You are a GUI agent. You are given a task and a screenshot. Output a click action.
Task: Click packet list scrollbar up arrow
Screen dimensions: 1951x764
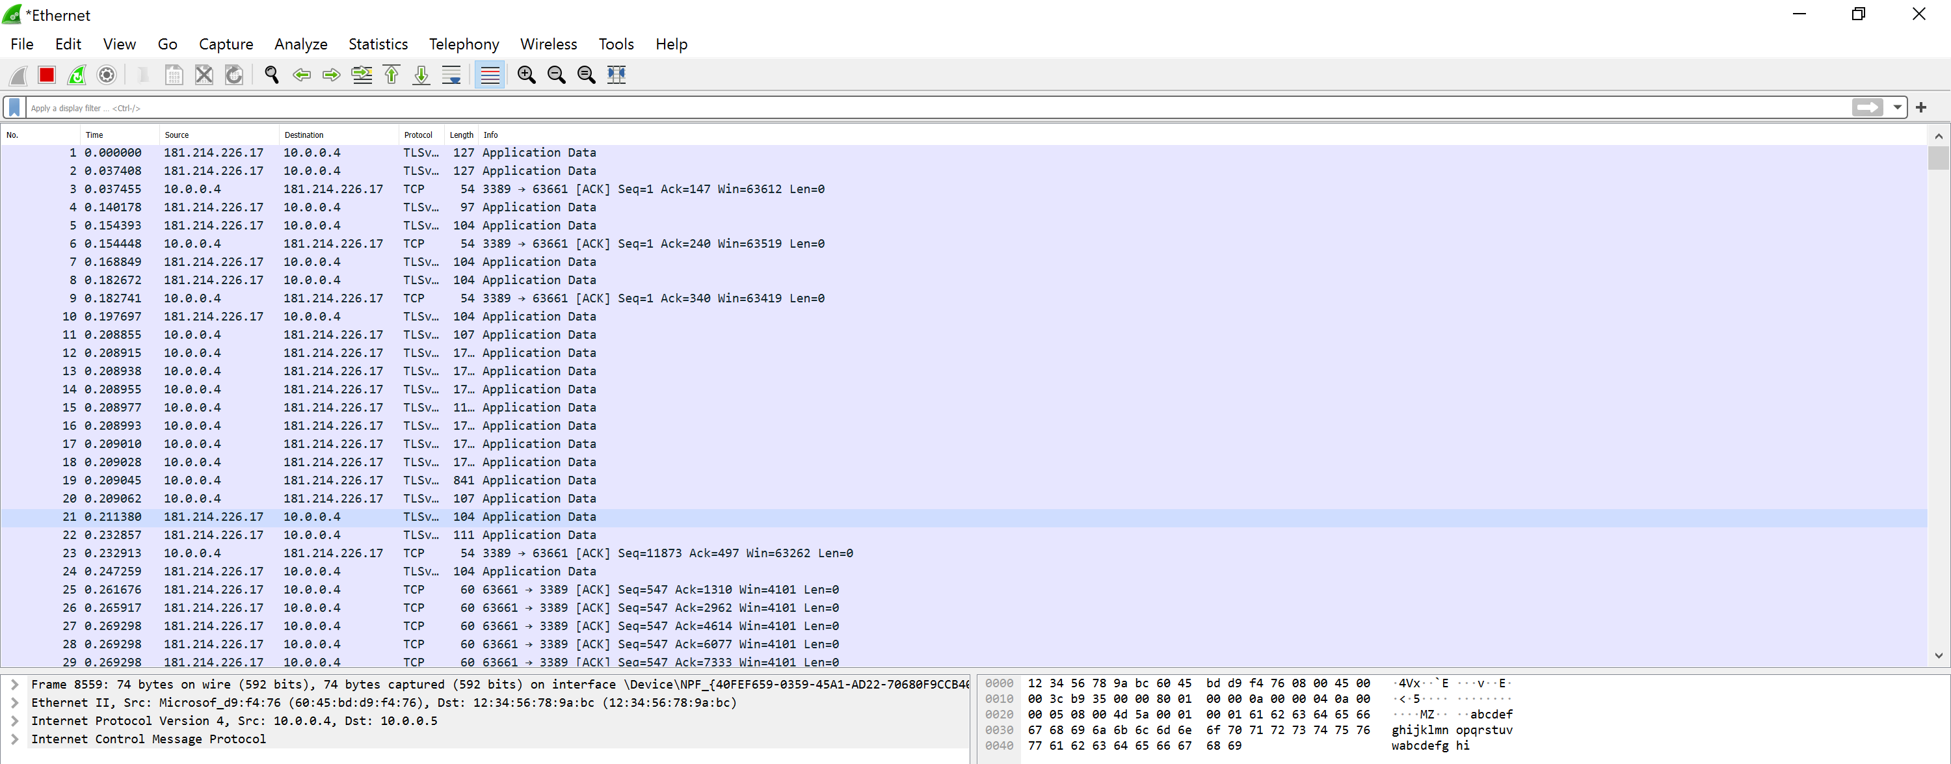1938,137
